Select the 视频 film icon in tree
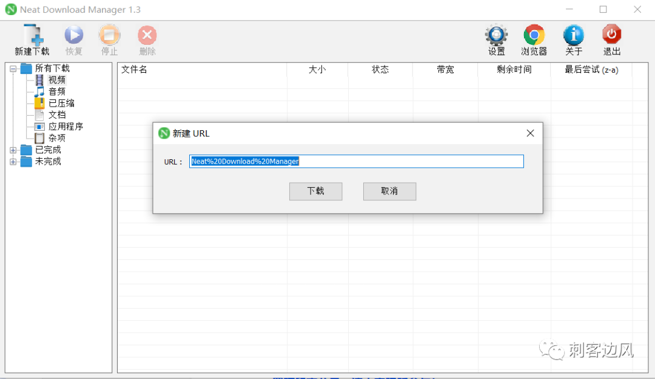Image resolution: width=655 pixels, height=379 pixels. 39,80
